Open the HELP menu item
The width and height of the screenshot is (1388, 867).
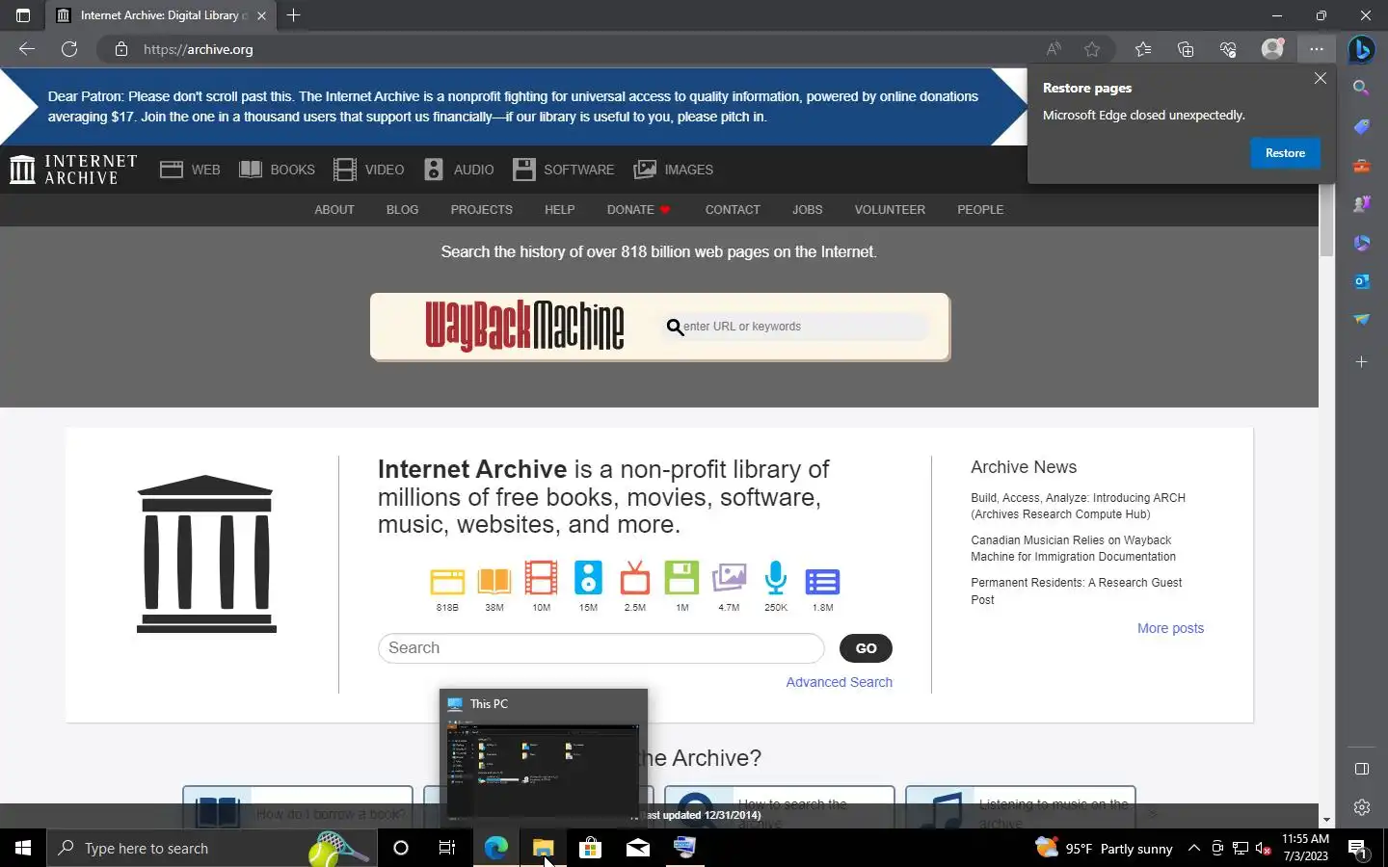coord(559,209)
